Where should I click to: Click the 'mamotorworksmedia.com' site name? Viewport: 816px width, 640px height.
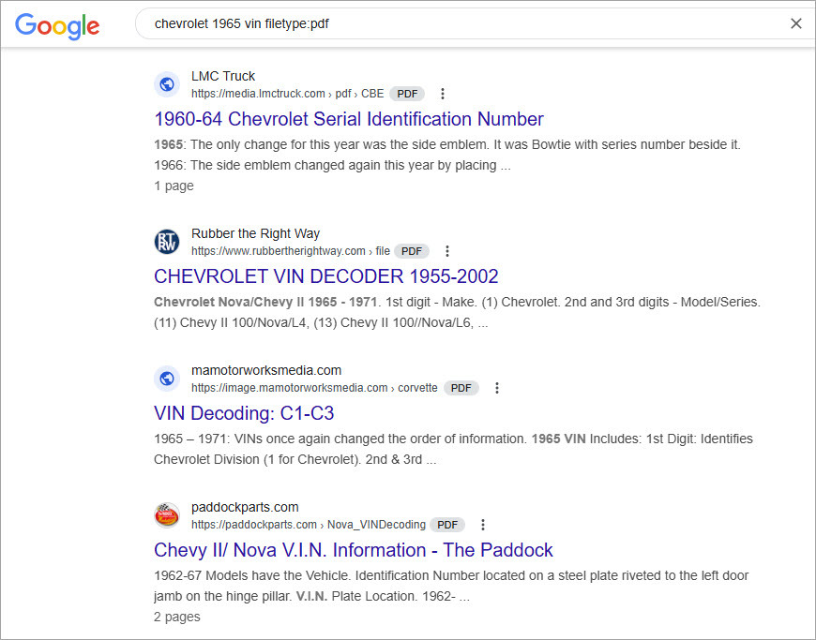(x=266, y=370)
